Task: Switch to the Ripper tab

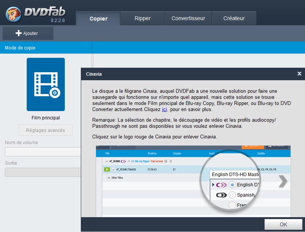Action: coord(143,18)
